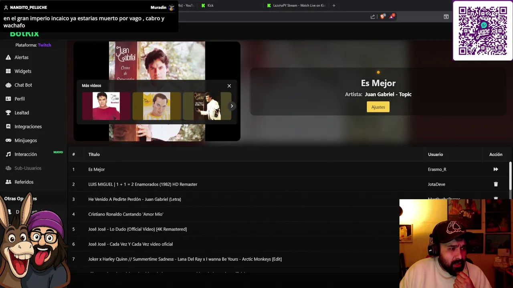Select the red-shirt video thumbnail in Más videos
The width and height of the screenshot is (513, 288).
(x=106, y=106)
